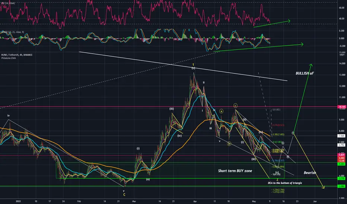
Task: Click the 9.000 price axis value
Action: coord(341,120)
